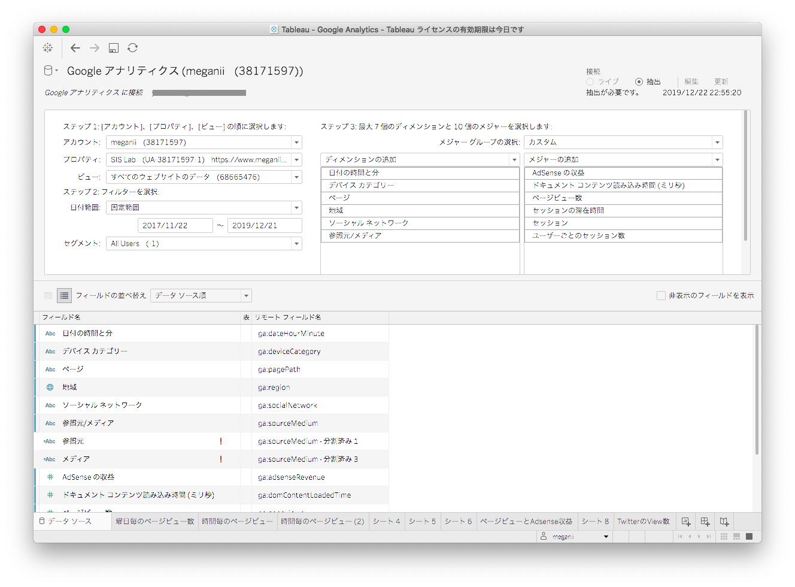
Task: Click the =Abc icon for メディア field
Action: [50, 459]
